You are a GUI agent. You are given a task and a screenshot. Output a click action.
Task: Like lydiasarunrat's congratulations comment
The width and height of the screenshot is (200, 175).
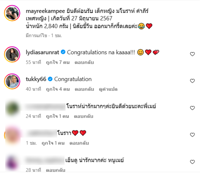click(x=192, y=54)
